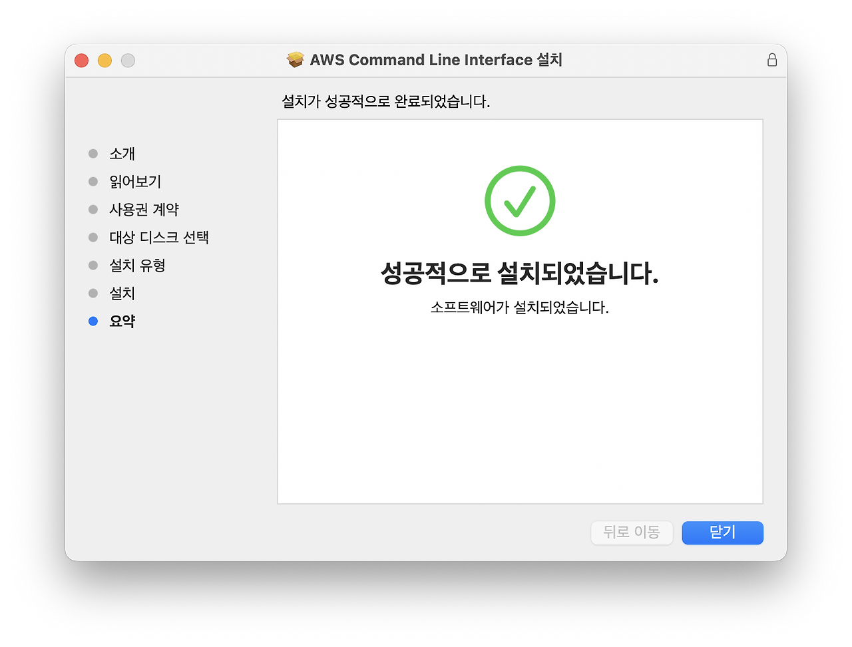
Task: Click the bullet beside 사용권 계약
Action: (x=93, y=209)
